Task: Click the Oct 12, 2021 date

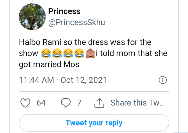Action: tap(84, 80)
